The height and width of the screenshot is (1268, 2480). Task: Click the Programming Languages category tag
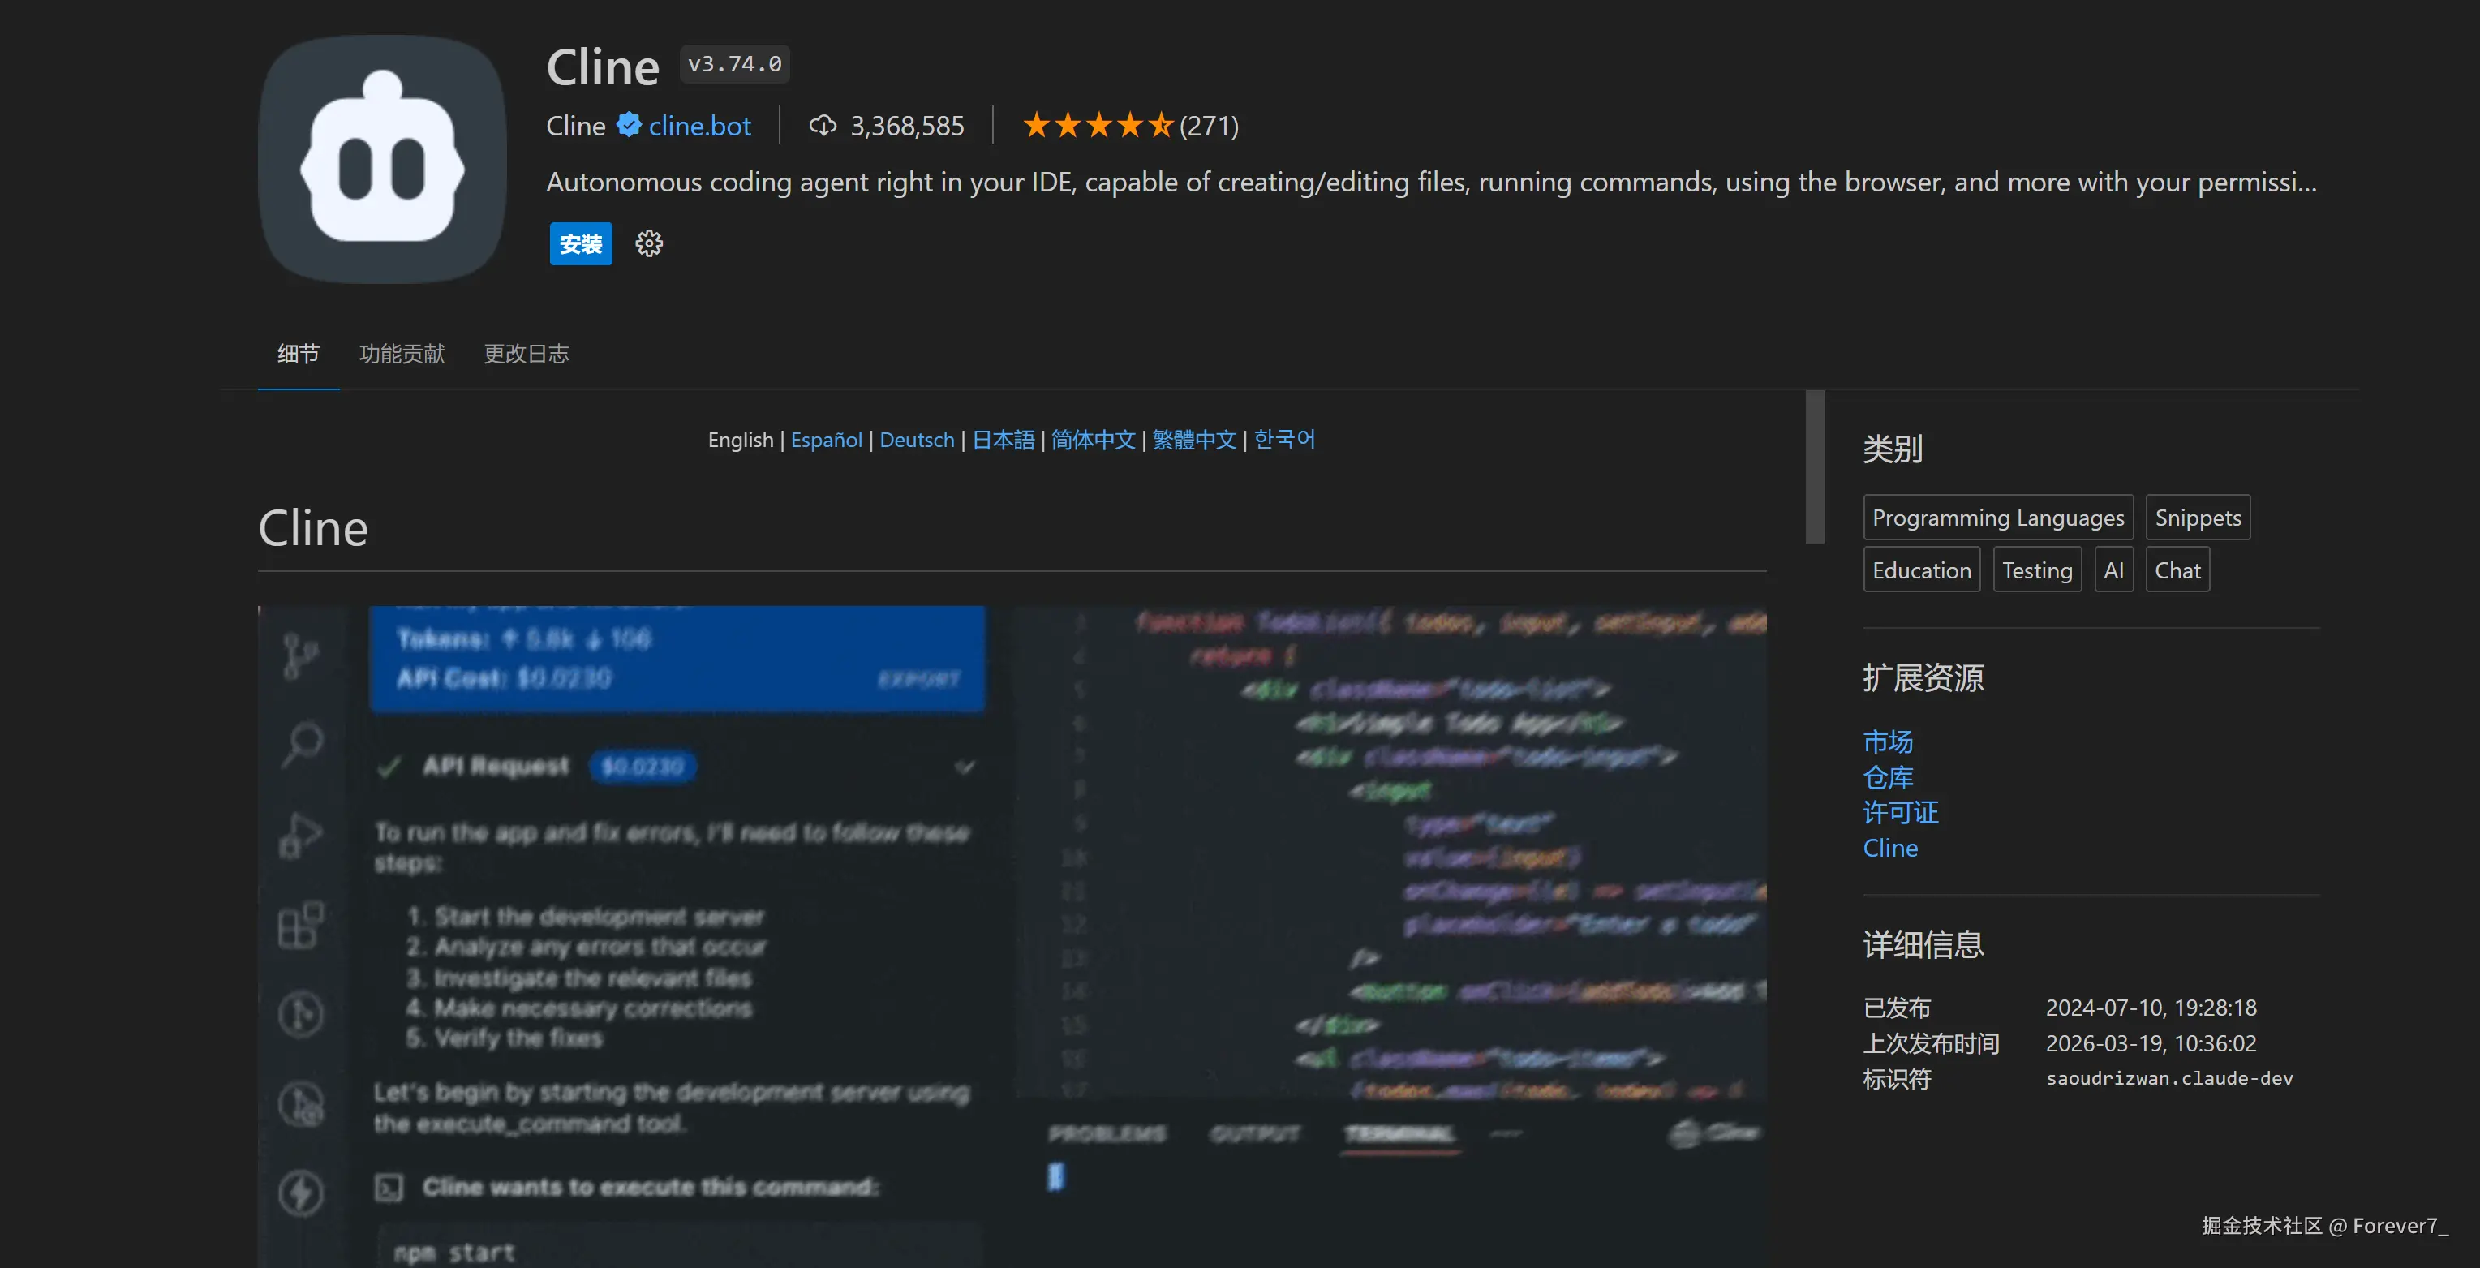tap(1997, 518)
